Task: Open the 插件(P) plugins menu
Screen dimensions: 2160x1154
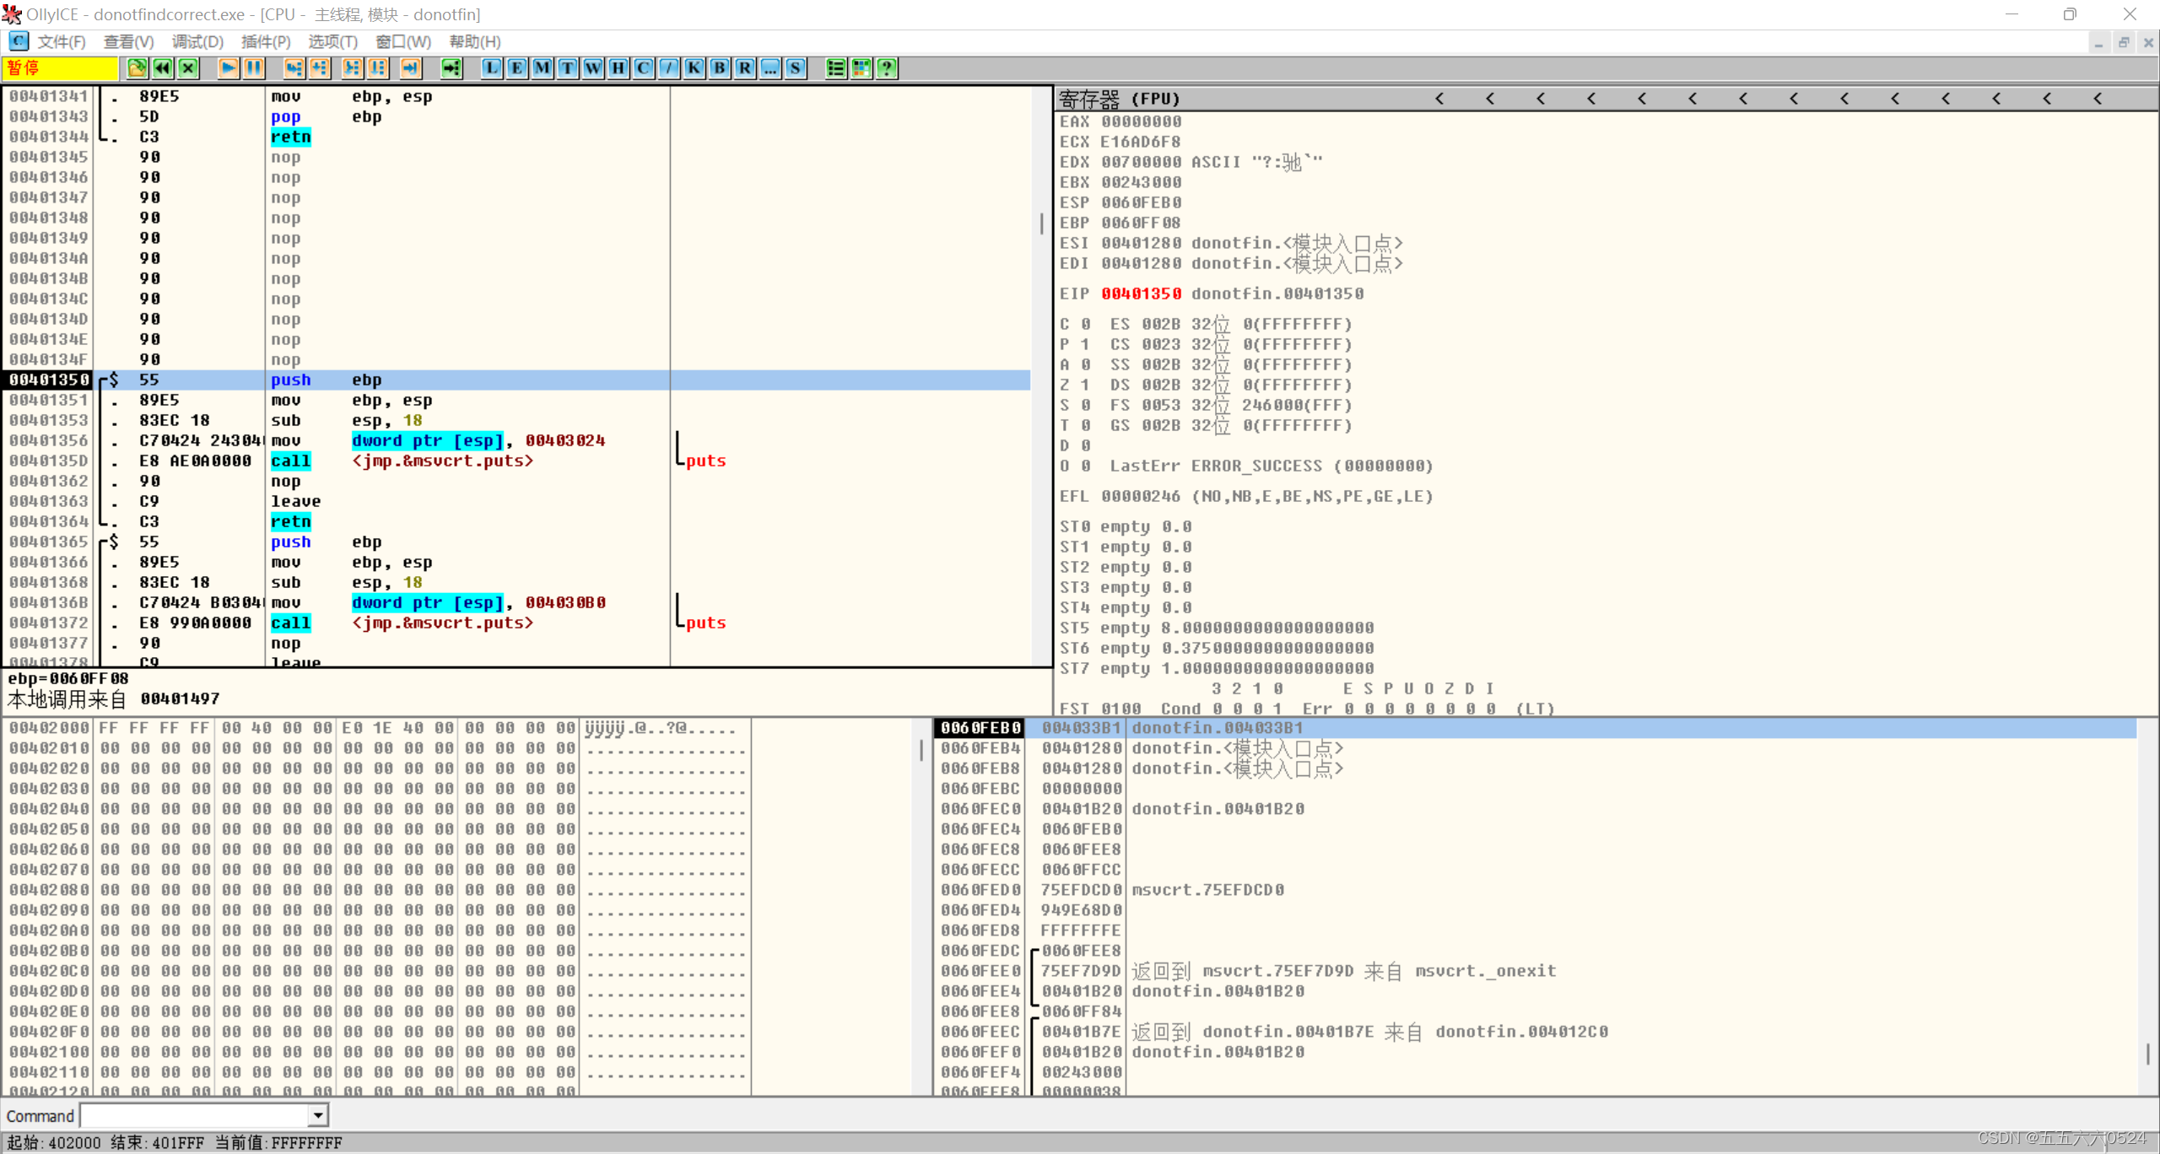Action: click(x=266, y=41)
